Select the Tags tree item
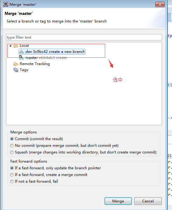 tap(24, 70)
